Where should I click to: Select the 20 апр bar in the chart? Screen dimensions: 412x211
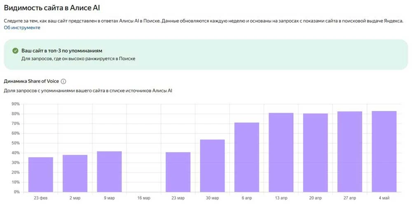[315, 153]
